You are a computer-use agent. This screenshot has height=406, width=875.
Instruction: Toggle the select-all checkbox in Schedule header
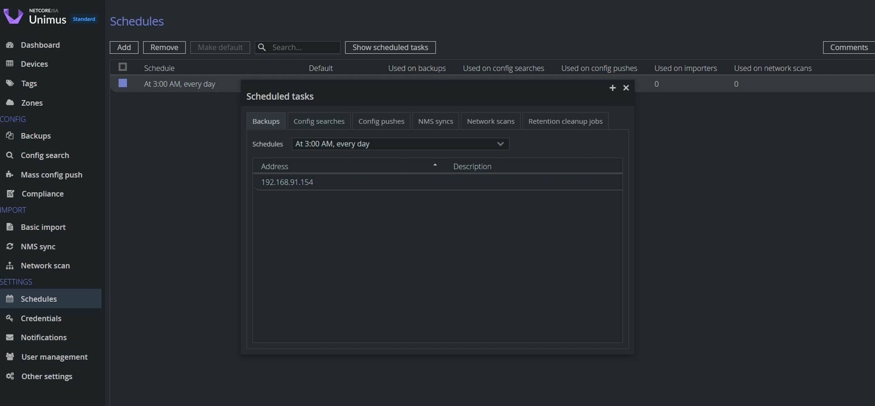[123, 67]
